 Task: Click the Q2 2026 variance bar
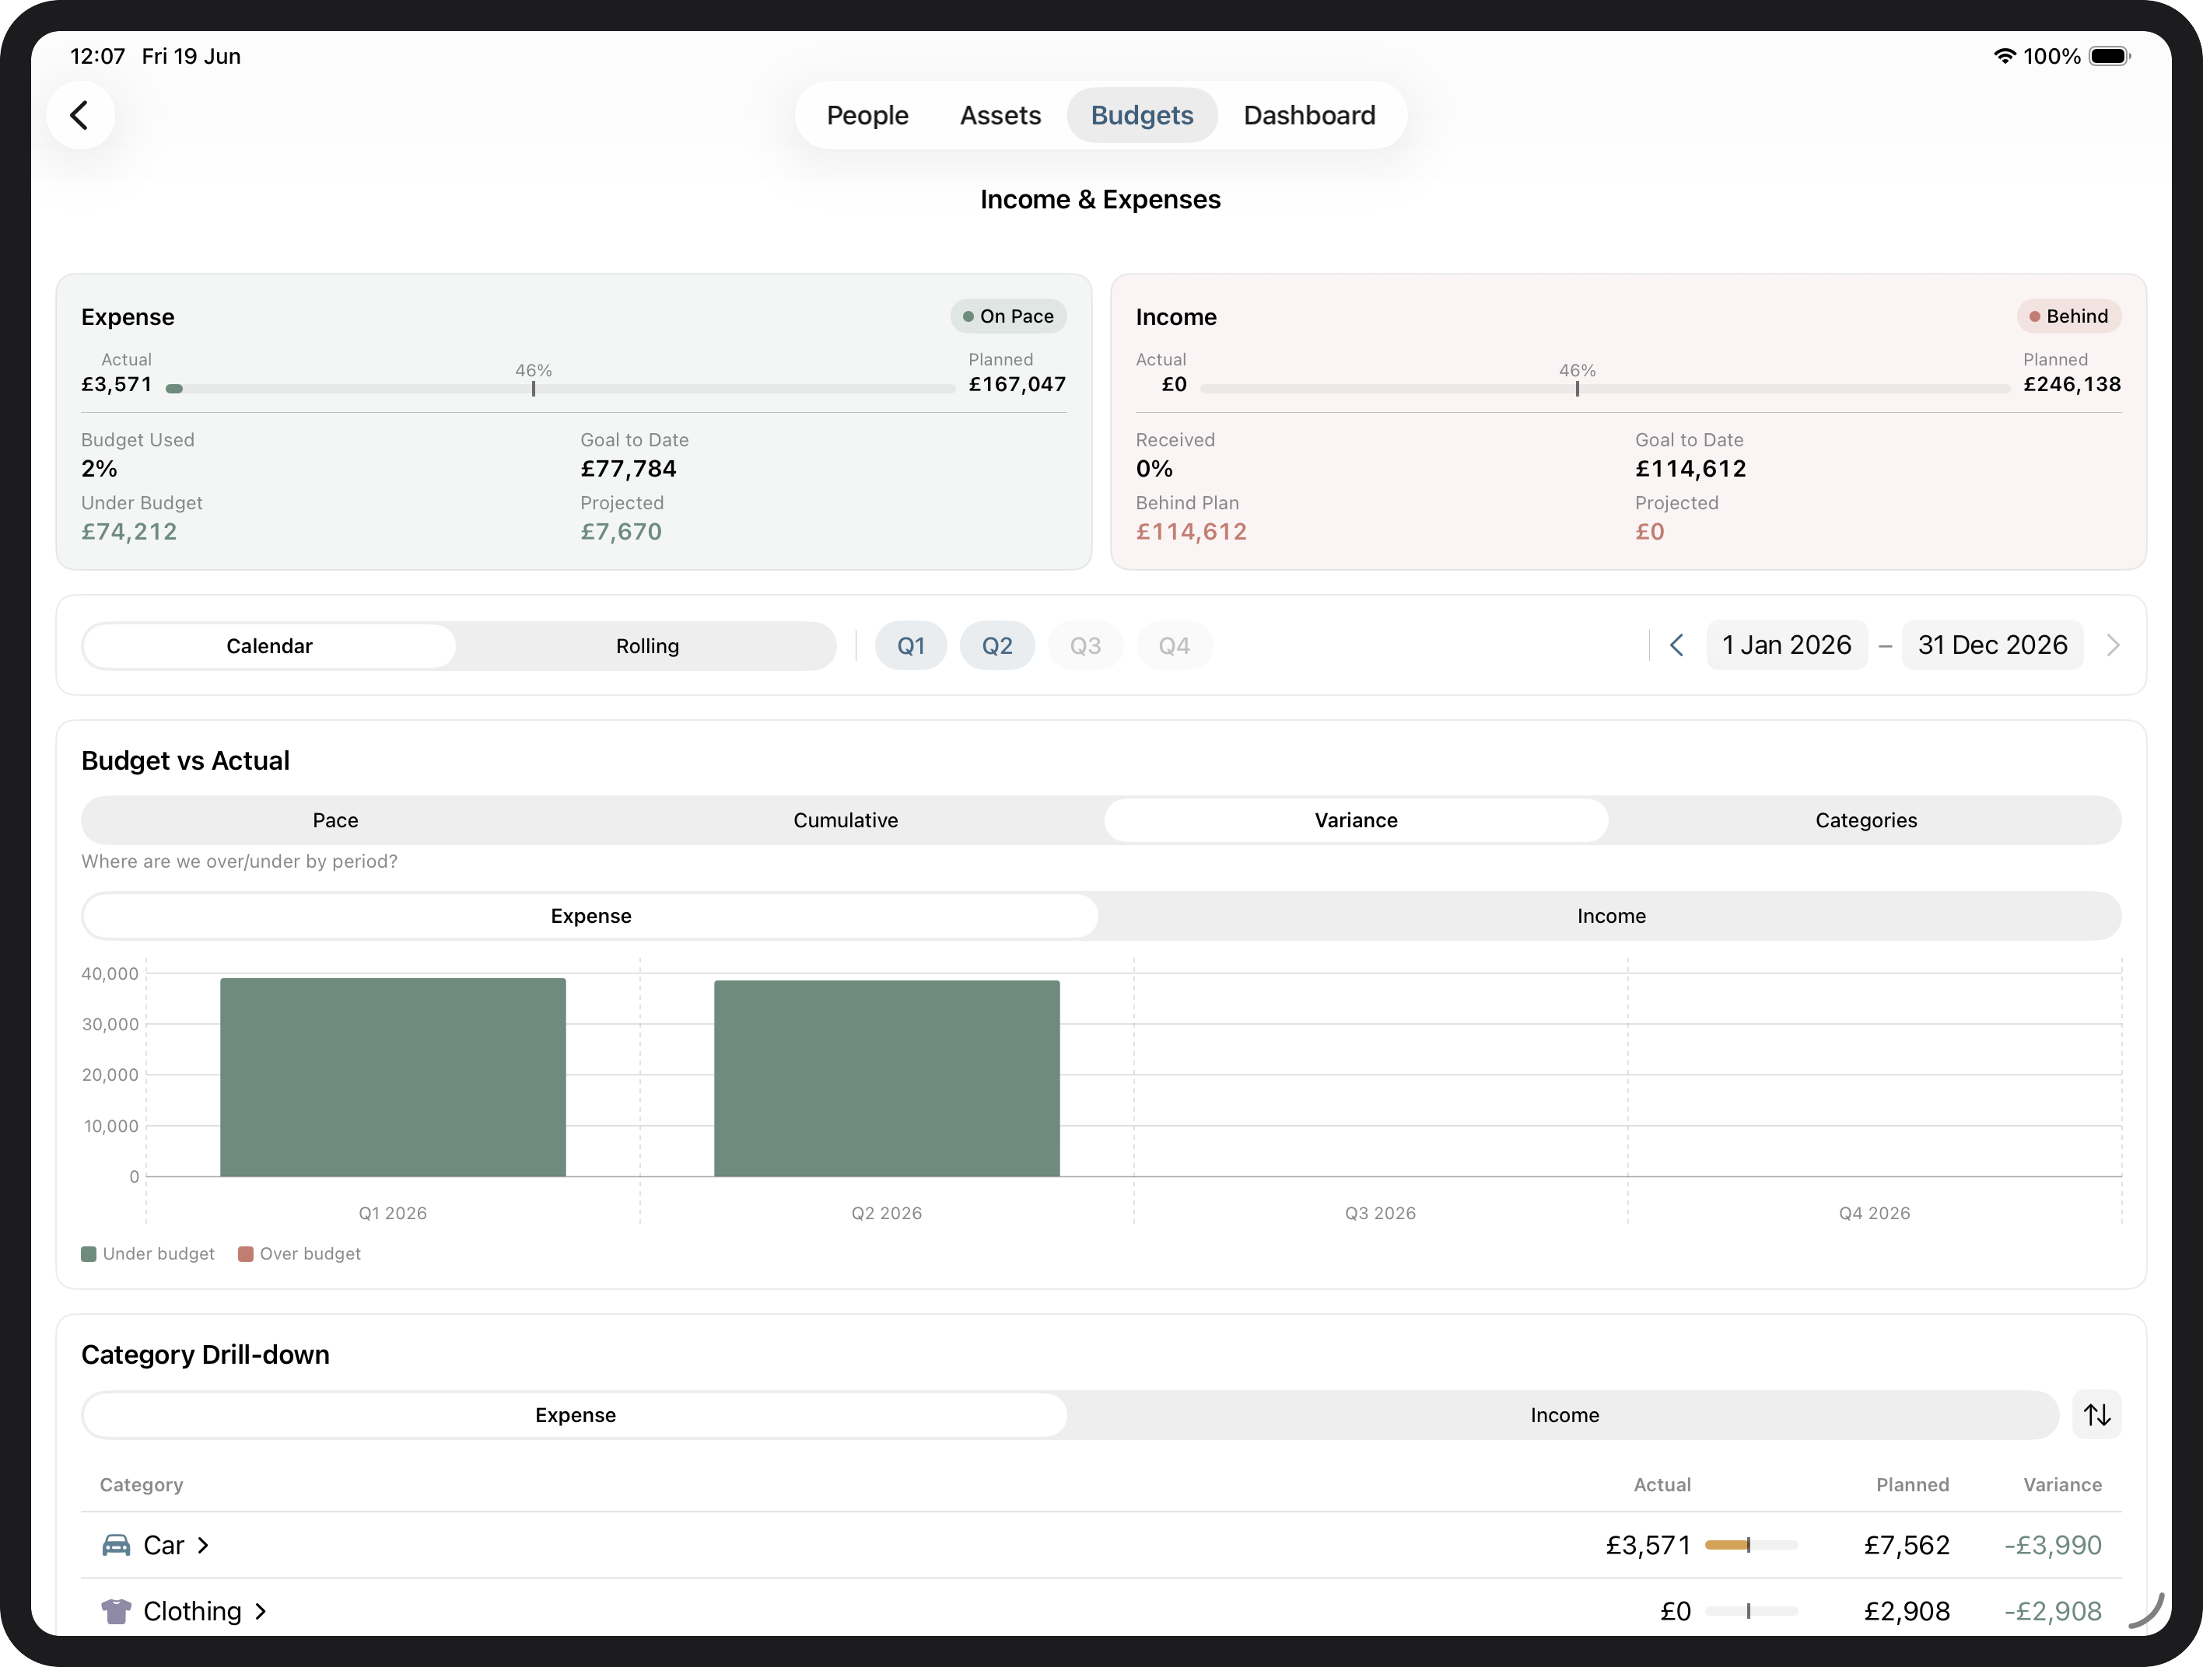point(886,1078)
